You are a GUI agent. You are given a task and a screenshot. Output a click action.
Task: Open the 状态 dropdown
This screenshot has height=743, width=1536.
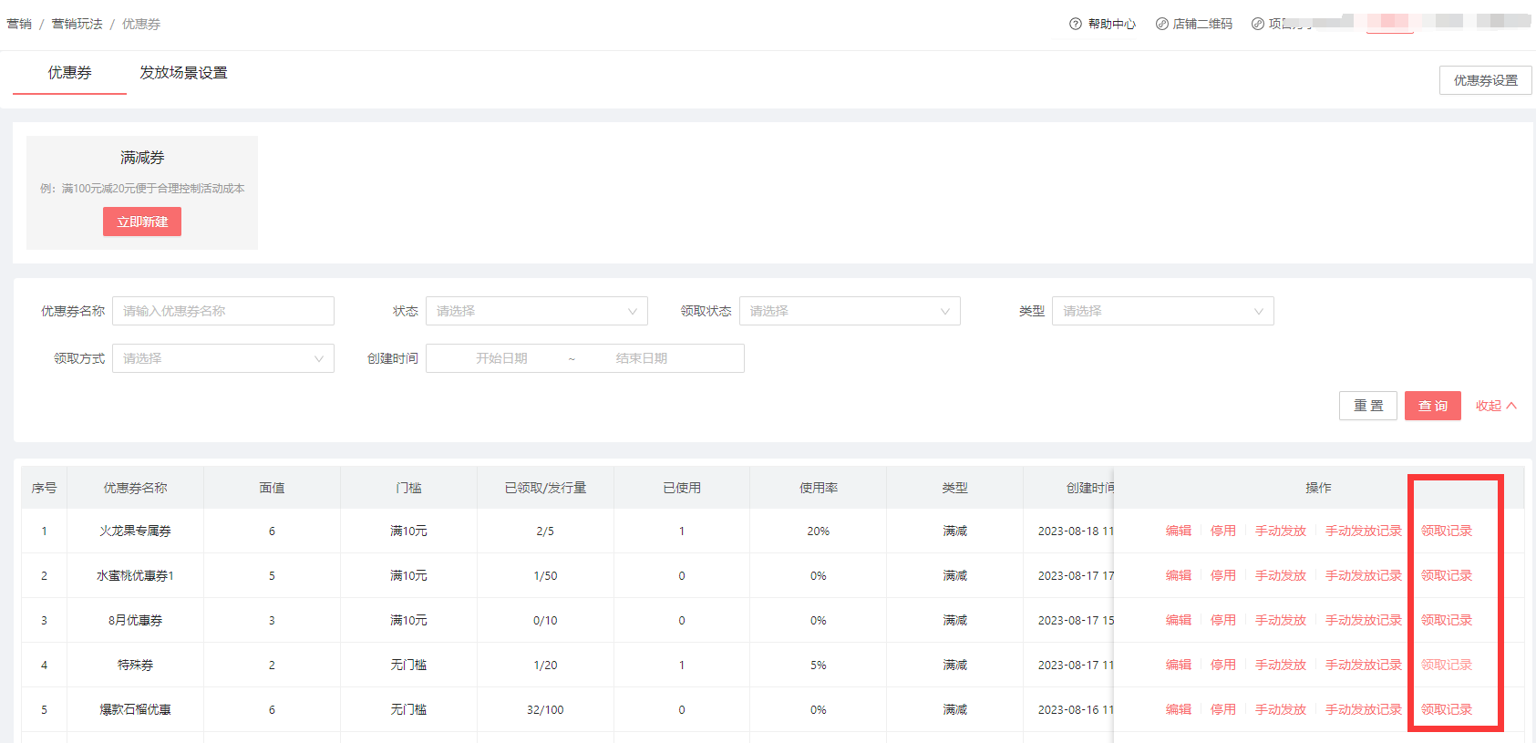pyautogui.click(x=536, y=311)
